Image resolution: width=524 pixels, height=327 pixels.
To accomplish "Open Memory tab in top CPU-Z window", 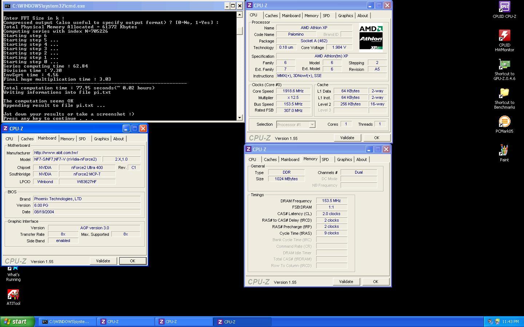I will [311, 16].
